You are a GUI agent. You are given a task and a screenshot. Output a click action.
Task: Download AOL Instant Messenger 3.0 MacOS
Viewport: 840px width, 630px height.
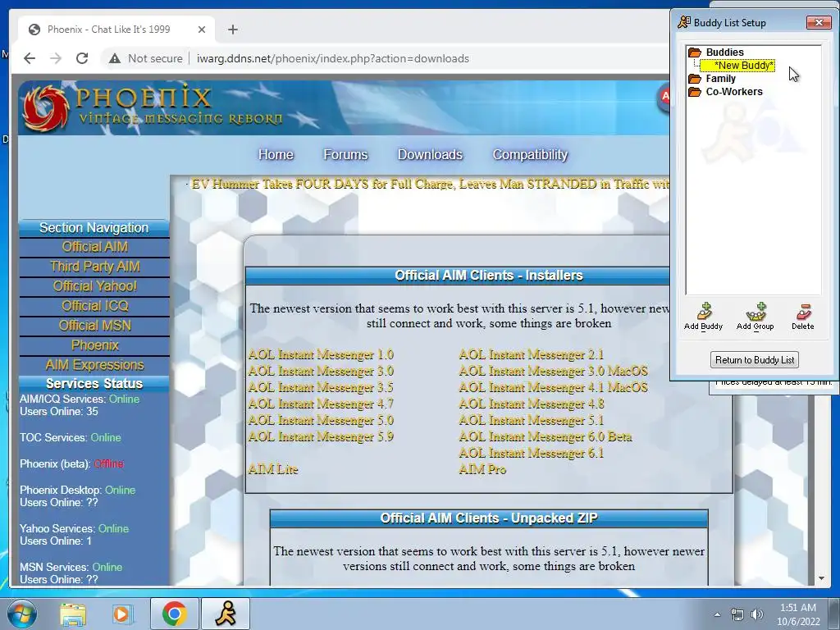coord(554,372)
